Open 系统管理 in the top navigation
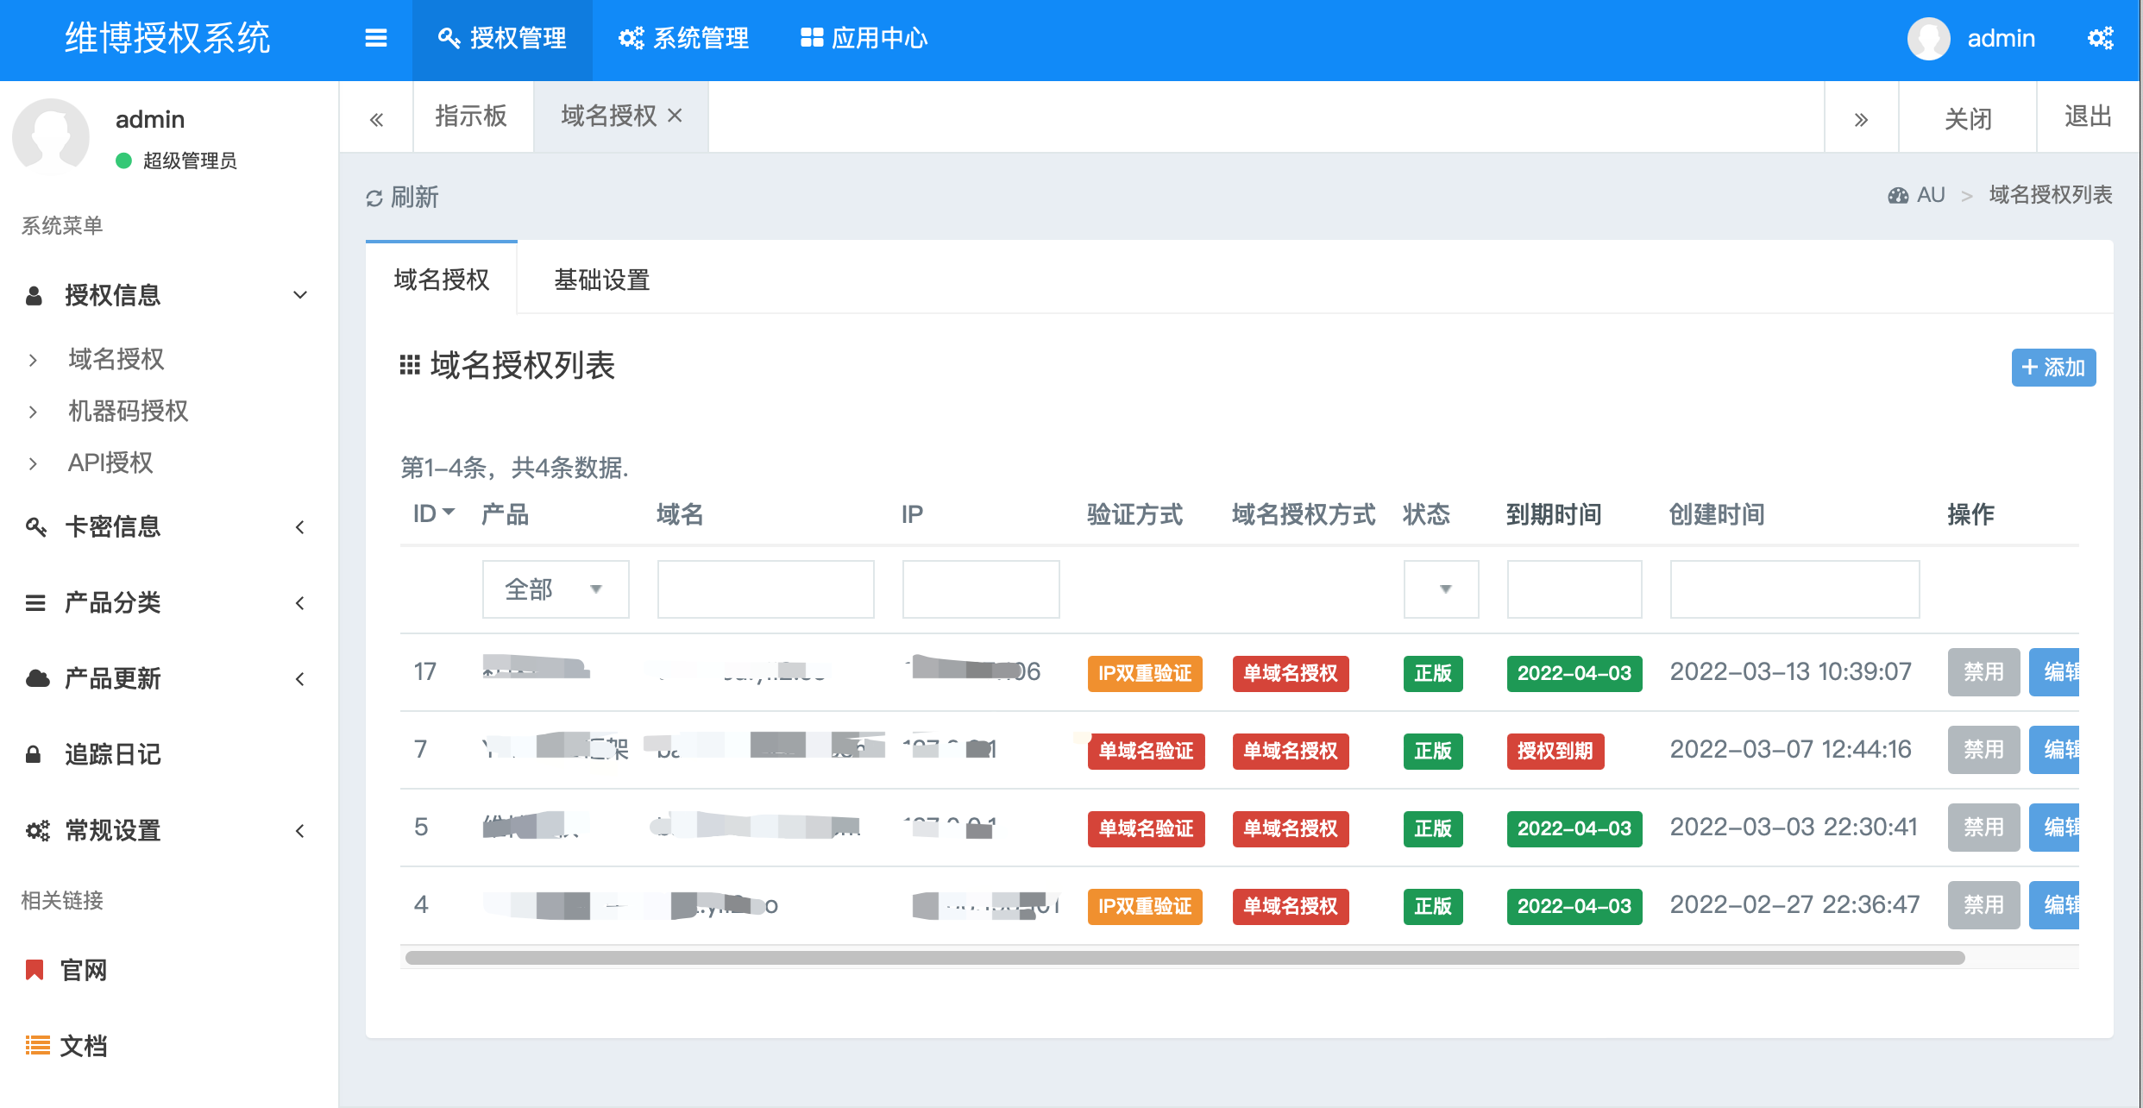The image size is (2143, 1108). pos(684,39)
